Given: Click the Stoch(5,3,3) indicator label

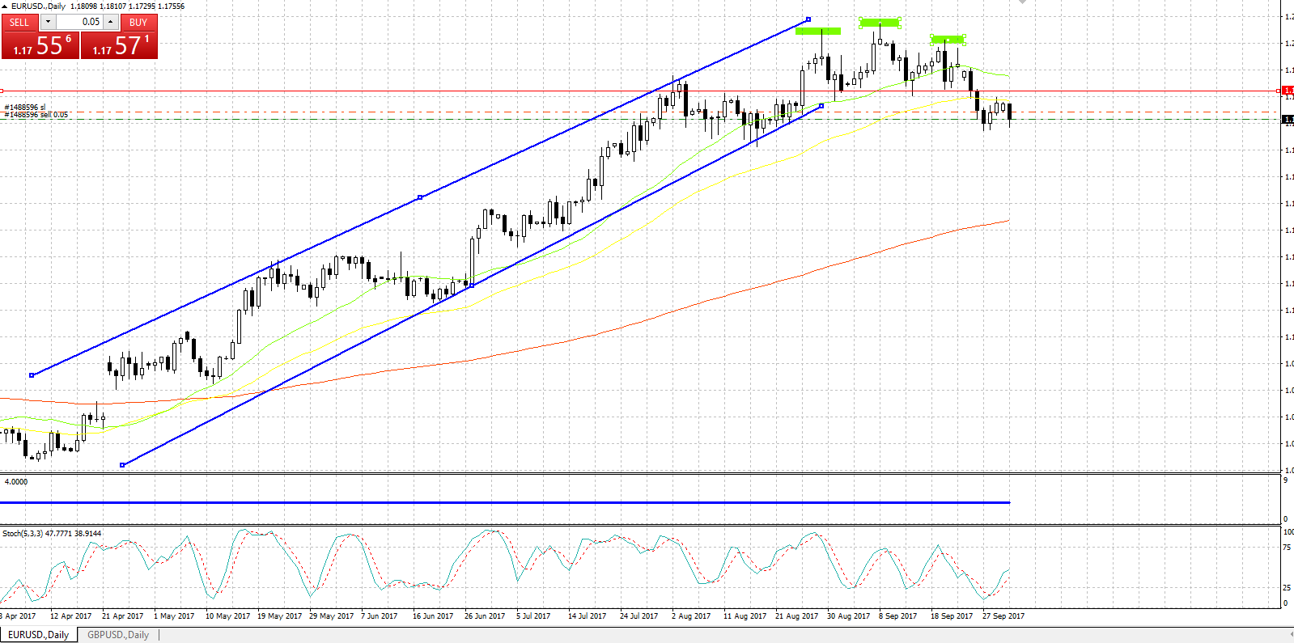Looking at the screenshot, I should pyautogui.click(x=52, y=533).
